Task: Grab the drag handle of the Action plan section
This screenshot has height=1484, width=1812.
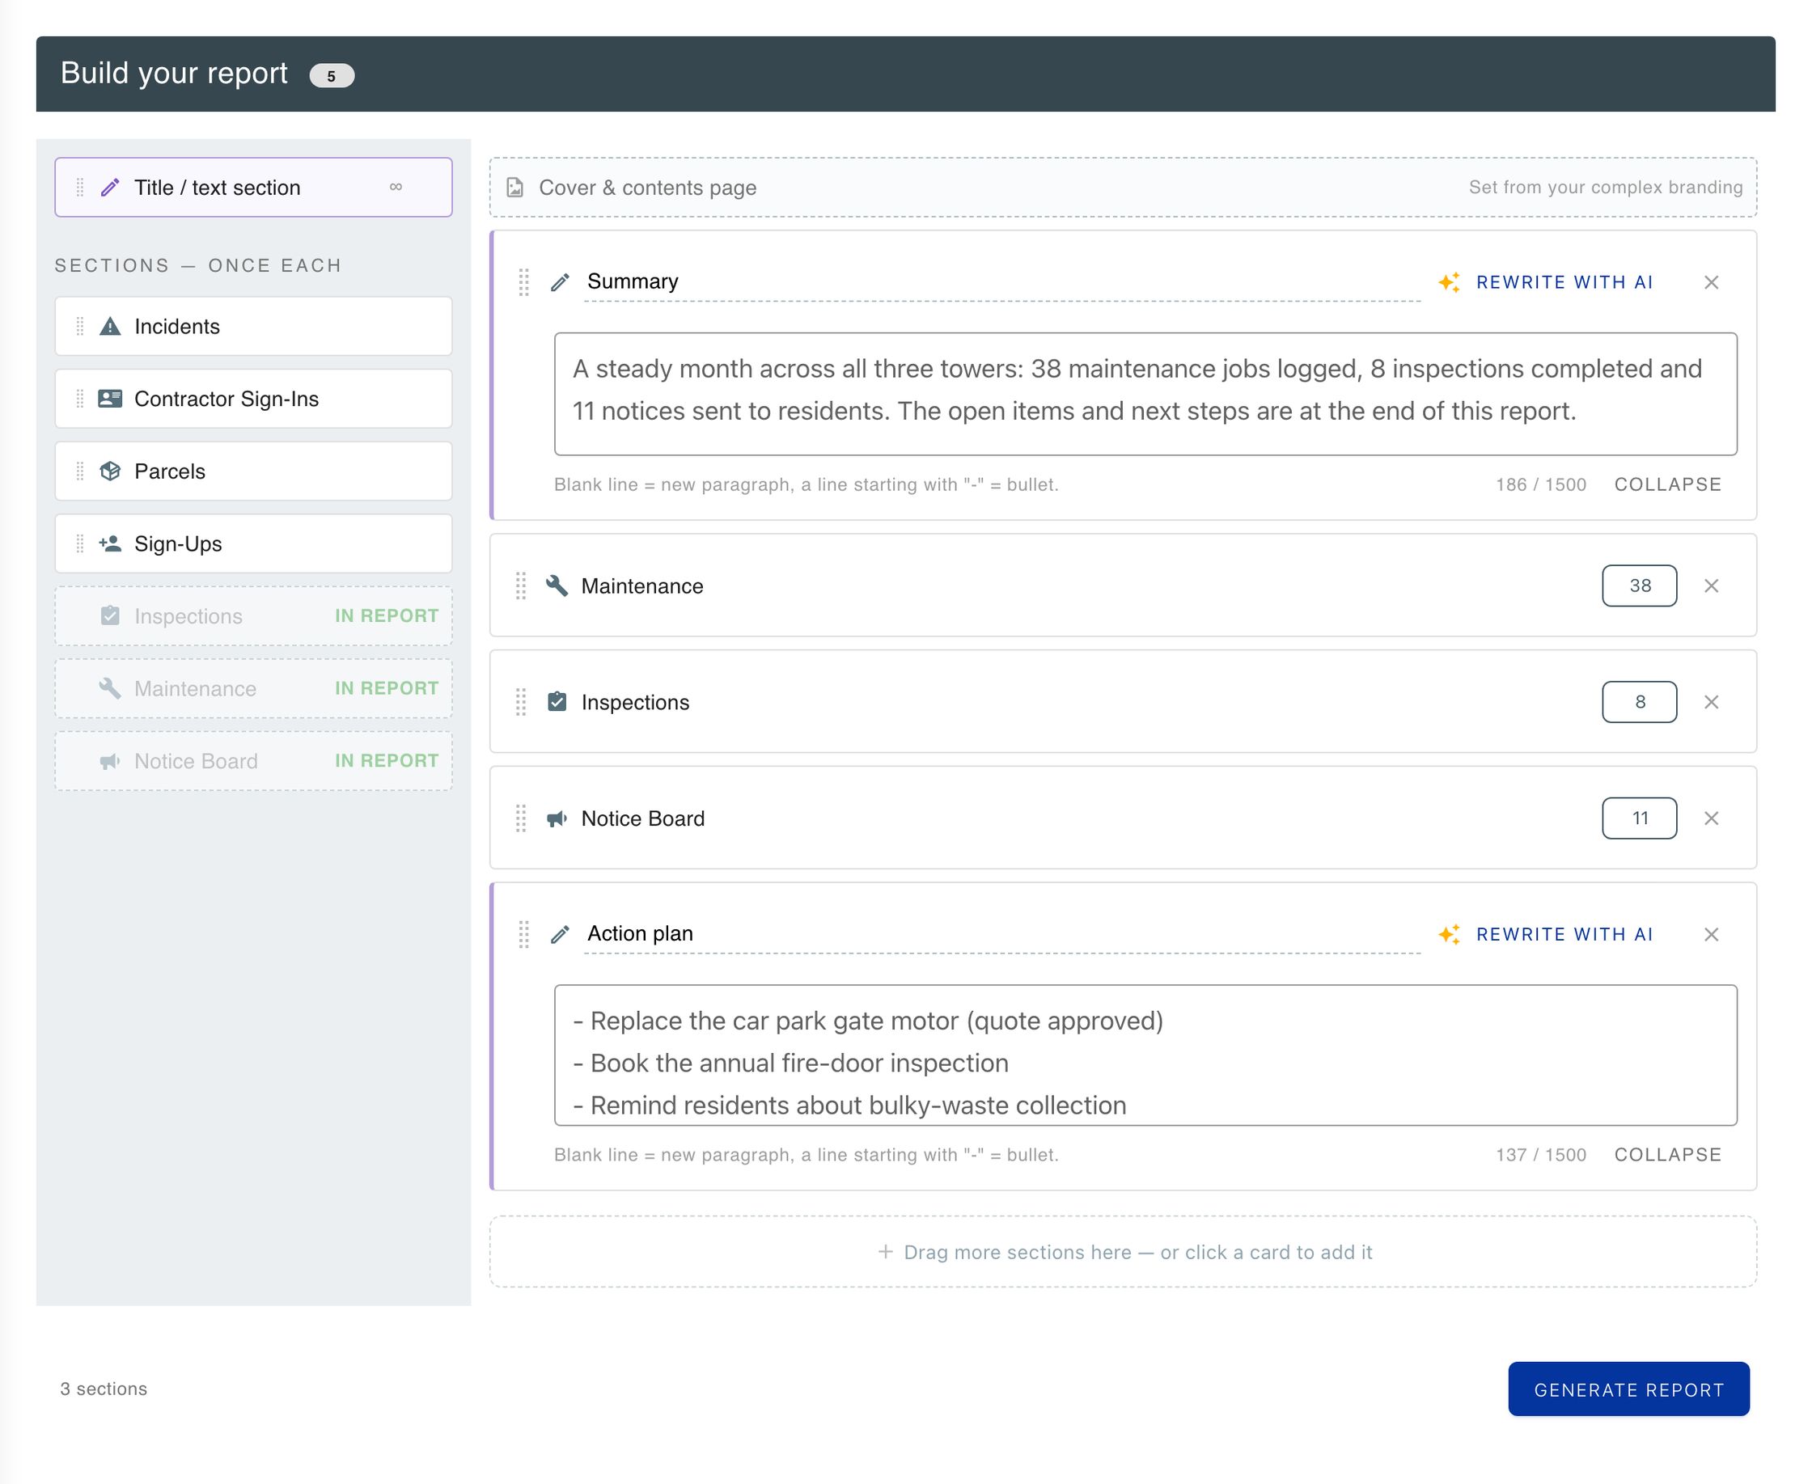Action: coord(524,934)
